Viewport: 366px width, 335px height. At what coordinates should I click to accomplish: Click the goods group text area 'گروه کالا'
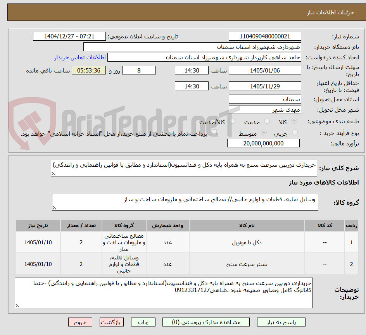point(185,202)
